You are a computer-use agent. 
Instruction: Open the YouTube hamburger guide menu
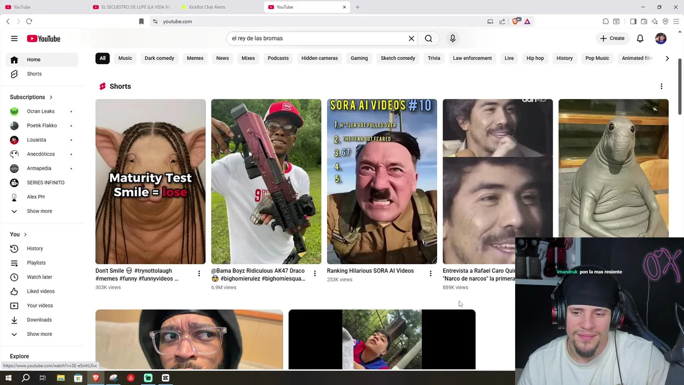[14, 38]
